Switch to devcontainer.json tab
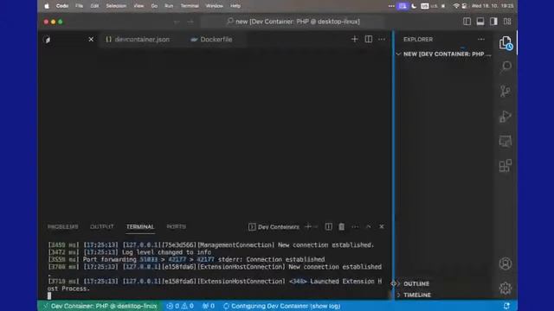The width and height of the screenshot is (554, 311). pos(138,40)
